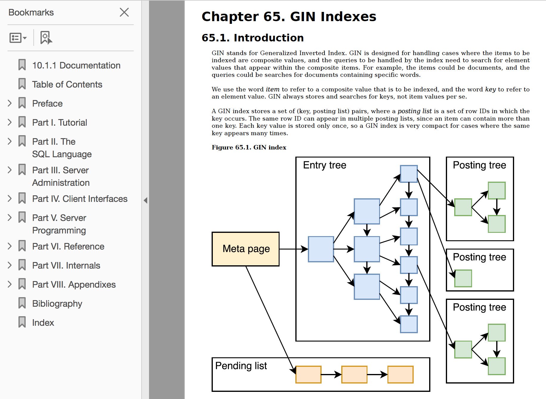Expand Part II. The SQL Language chevron
This screenshot has width=546, height=399.
point(10,141)
